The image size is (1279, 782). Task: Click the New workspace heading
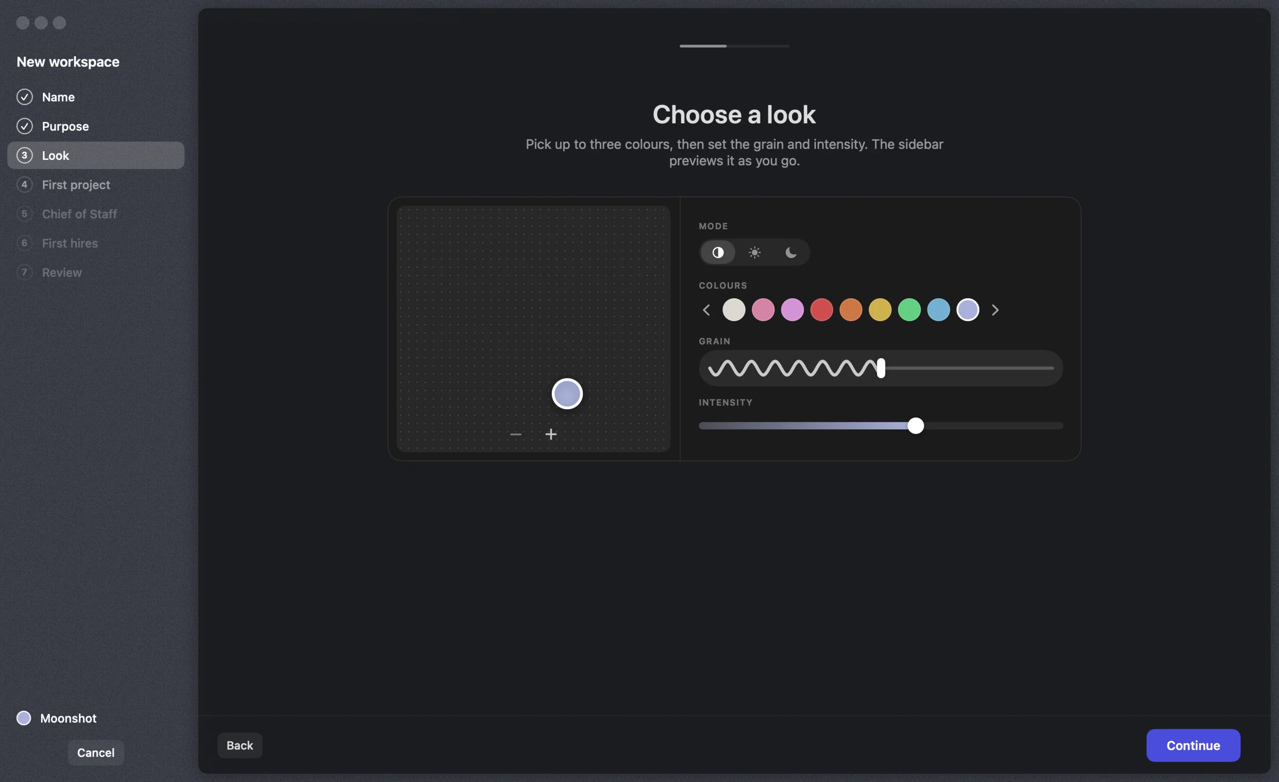68,62
